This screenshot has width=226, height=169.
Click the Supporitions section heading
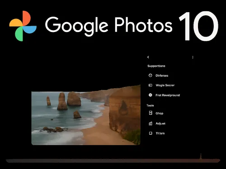pos(156,66)
